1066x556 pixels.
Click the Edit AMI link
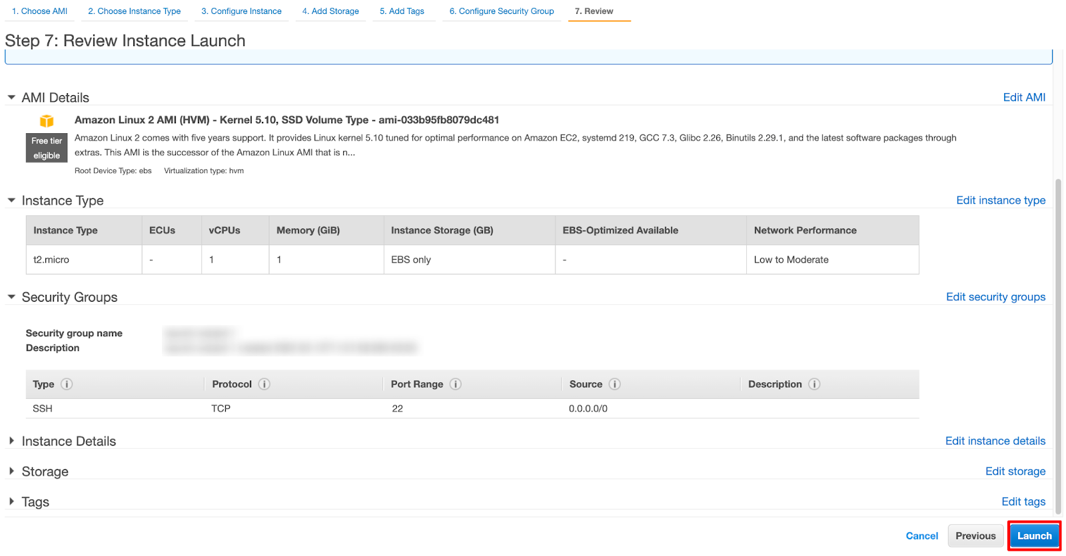point(1024,97)
